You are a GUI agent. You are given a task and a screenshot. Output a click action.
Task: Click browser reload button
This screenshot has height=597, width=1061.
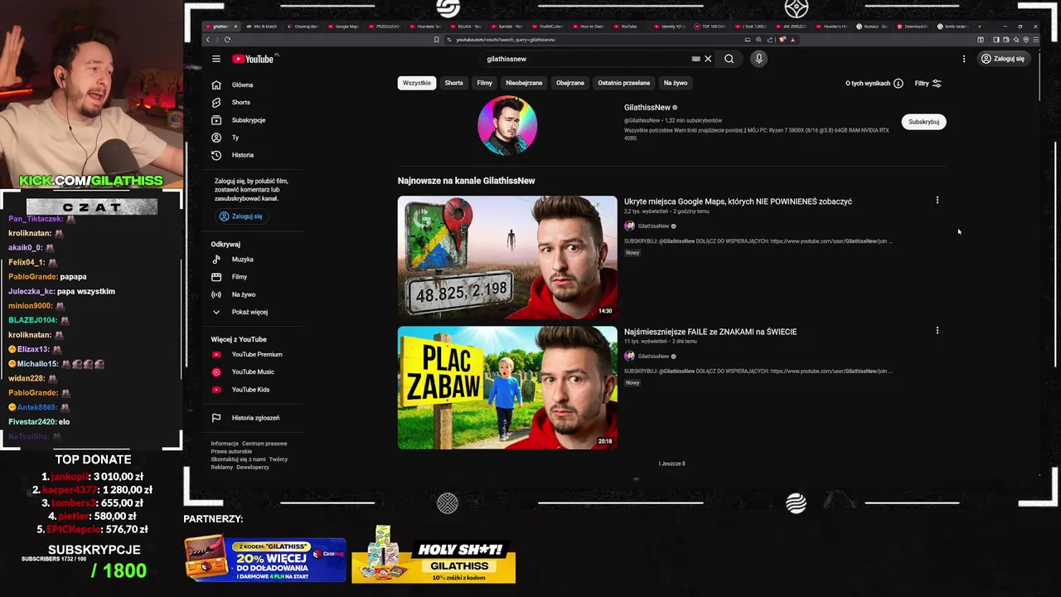[x=227, y=40]
